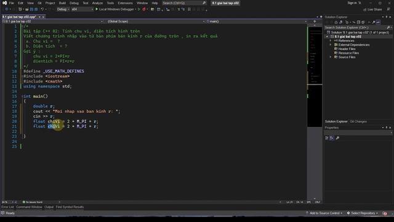Click Property Pages wrench icon in Properties panel
The height and width of the screenshot is (222, 394).
[x=337, y=138]
